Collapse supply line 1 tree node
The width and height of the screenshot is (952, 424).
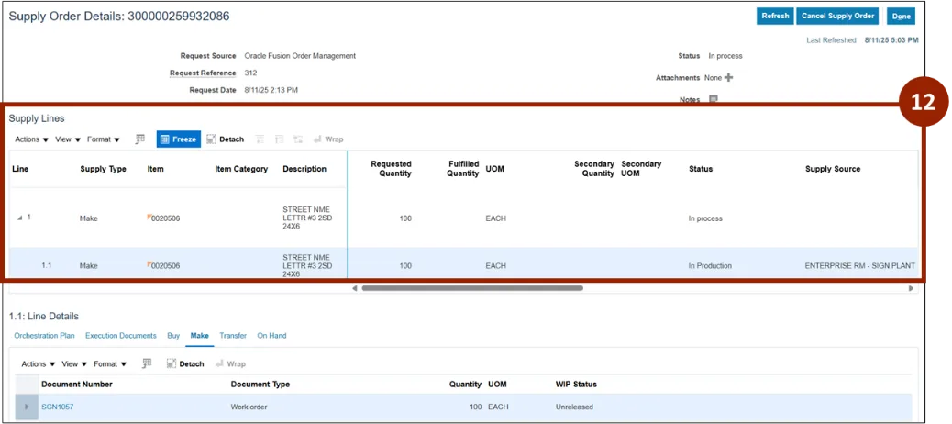[x=20, y=218]
